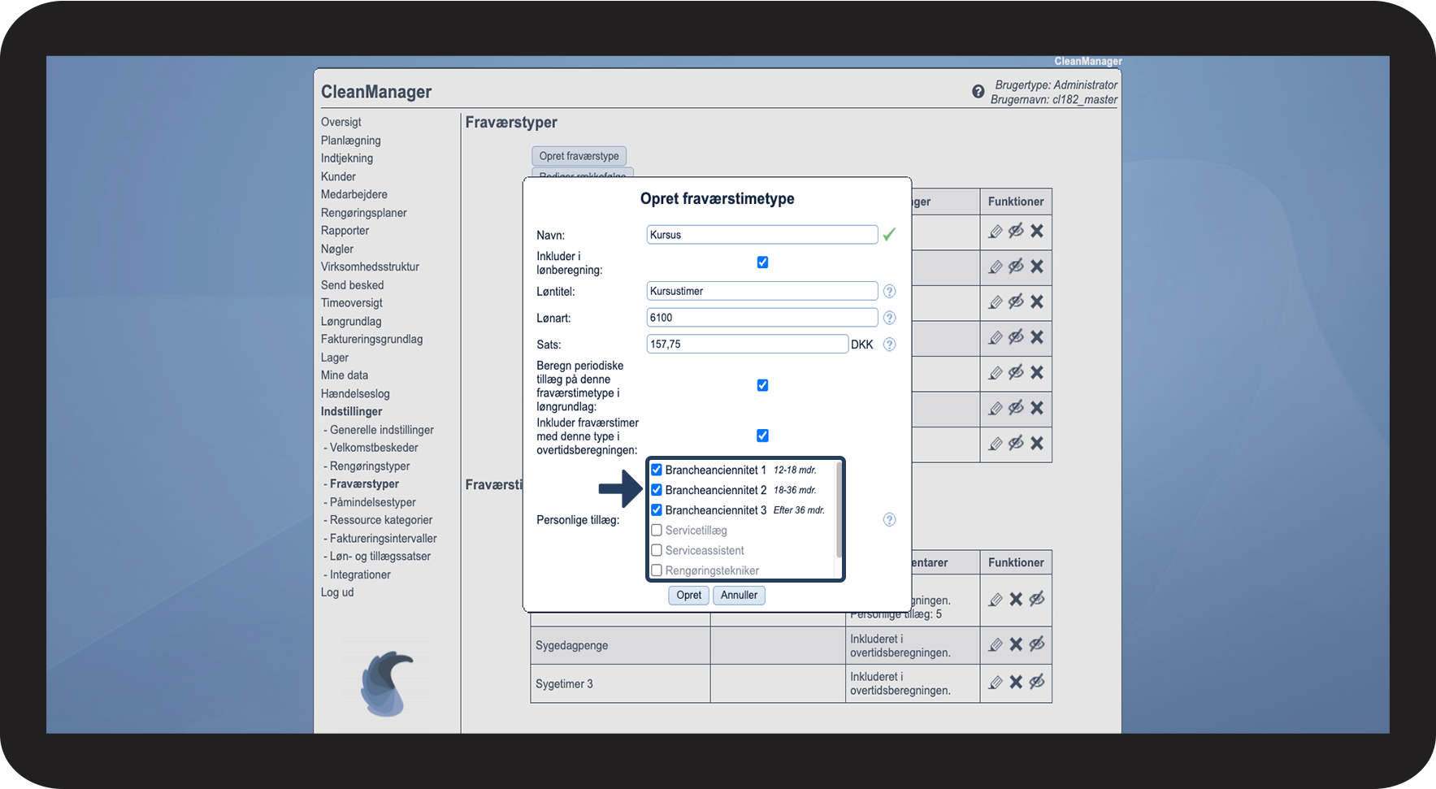Hide eye icon in first row of upper table

point(1016,232)
